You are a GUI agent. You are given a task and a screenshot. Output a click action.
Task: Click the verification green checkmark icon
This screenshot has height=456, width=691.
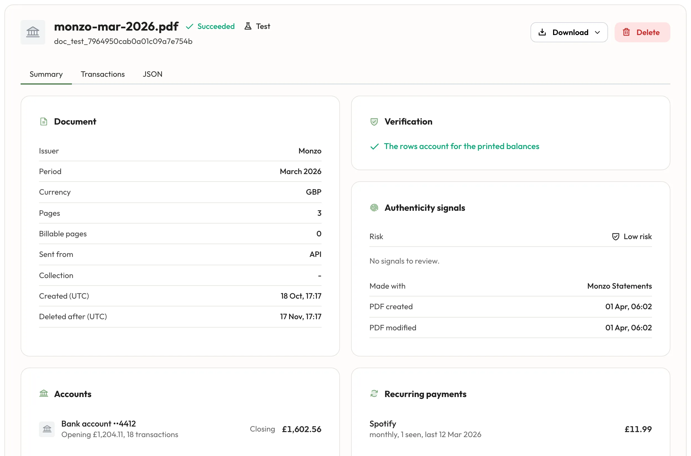374,146
